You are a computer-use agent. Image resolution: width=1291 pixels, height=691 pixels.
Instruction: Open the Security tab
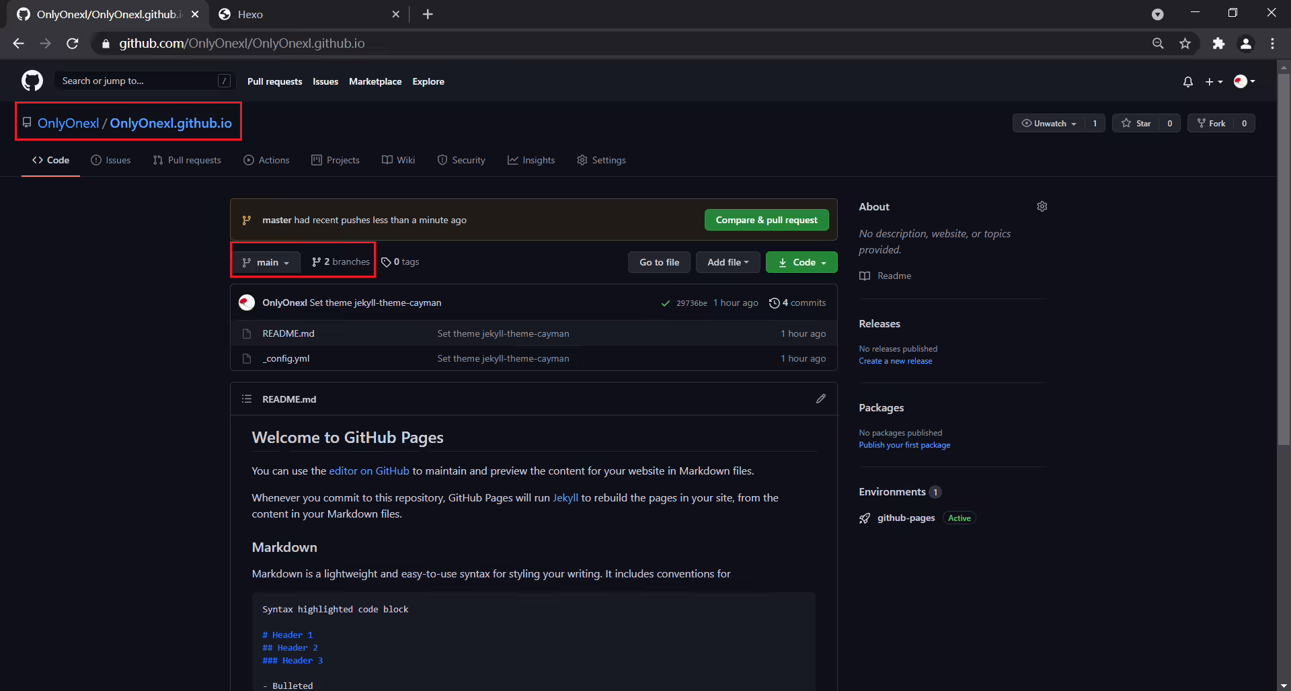(461, 160)
